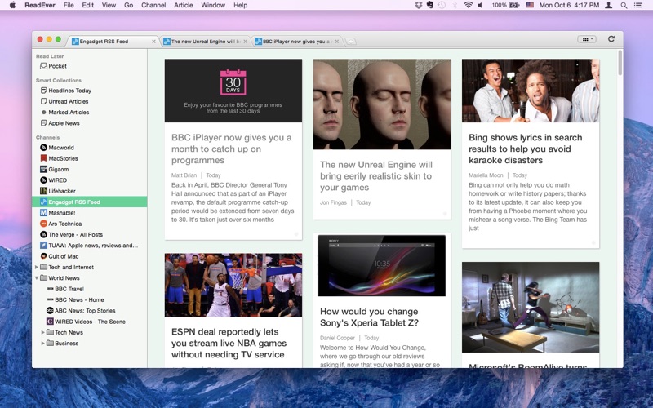Screen dimensions: 653x408
Task: Show Unread Articles collection
Action: 69,101
